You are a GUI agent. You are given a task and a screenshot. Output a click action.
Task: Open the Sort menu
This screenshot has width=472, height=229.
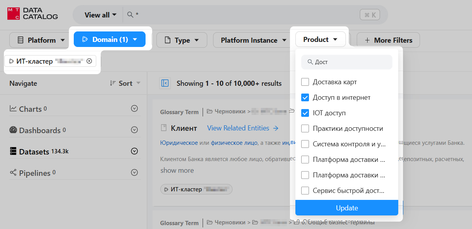(125, 83)
